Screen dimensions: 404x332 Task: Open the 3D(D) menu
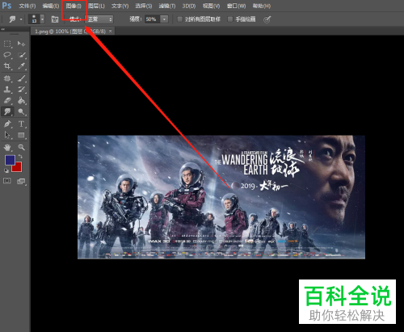click(x=189, y=6)
